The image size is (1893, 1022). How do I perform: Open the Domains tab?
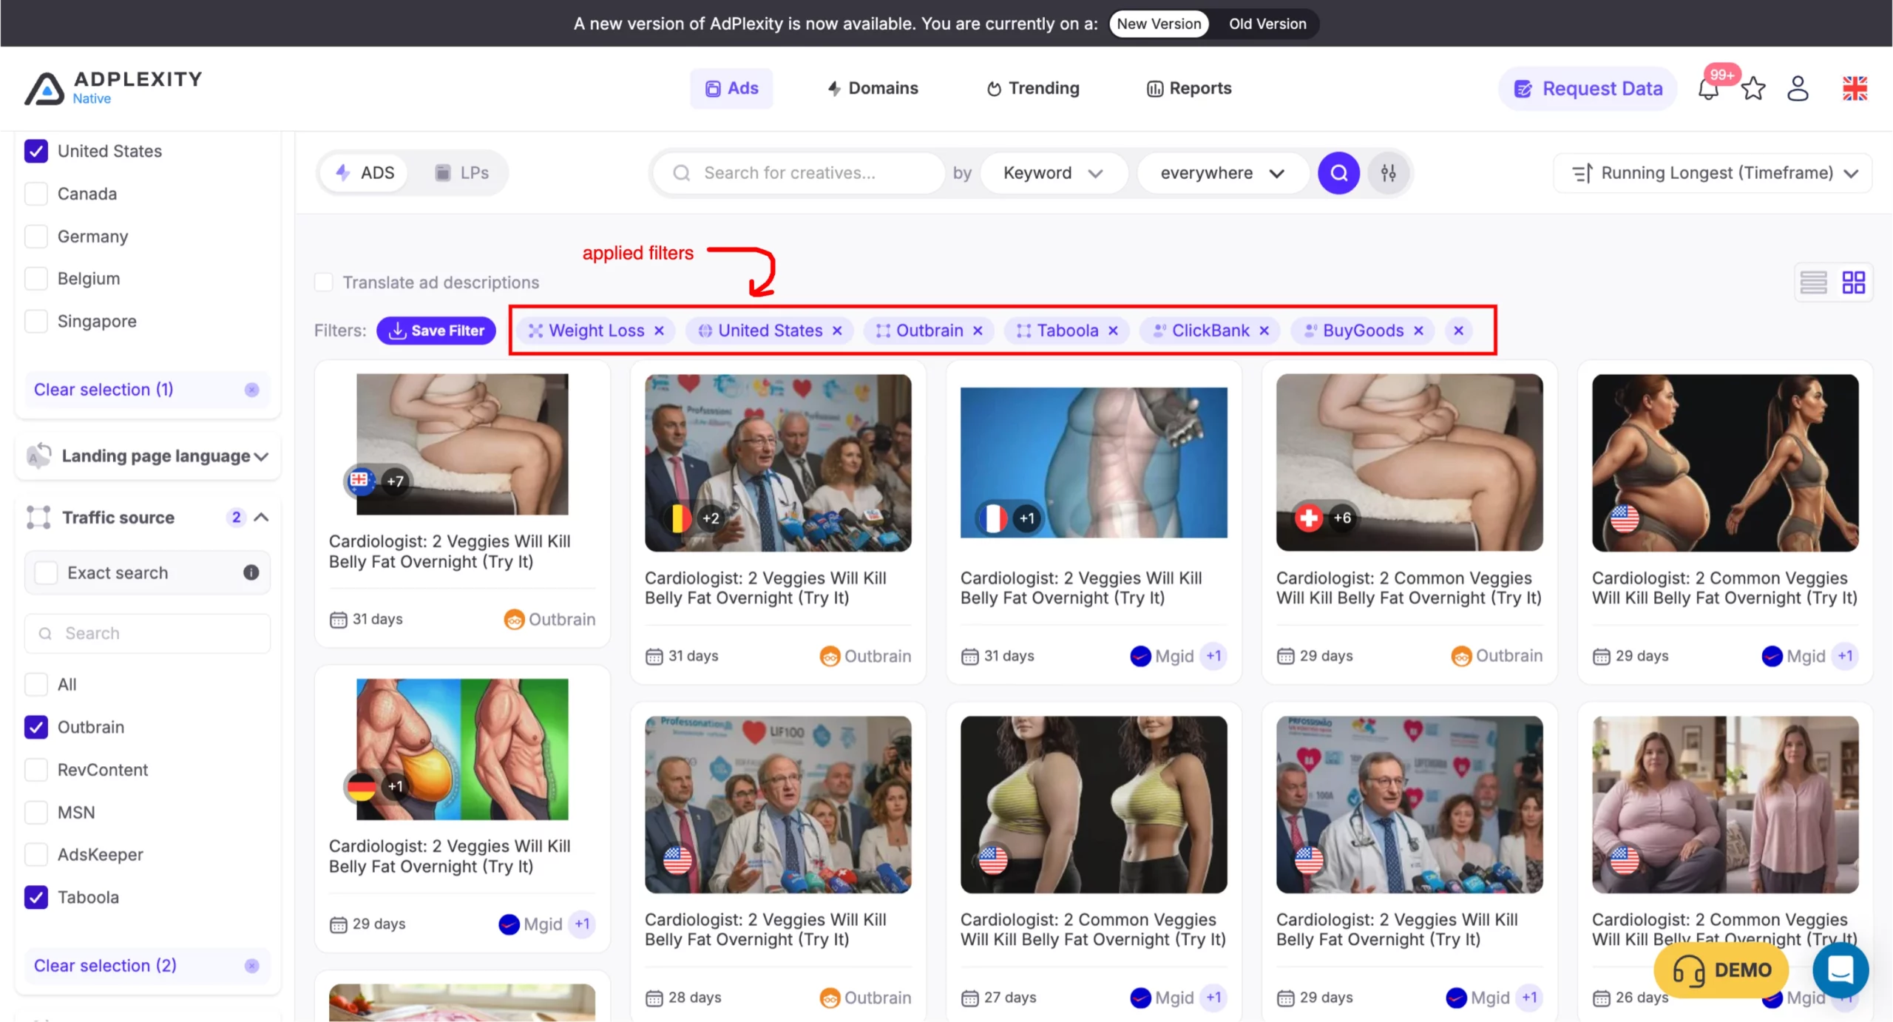(873, 89)
